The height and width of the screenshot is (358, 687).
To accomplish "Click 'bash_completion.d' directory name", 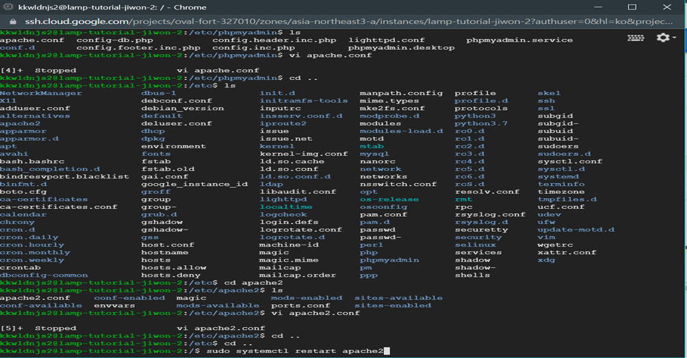I will click(x=50, y=169).
